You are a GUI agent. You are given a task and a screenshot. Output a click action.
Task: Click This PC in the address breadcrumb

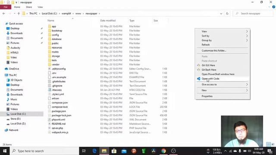(x=33, y=13)
